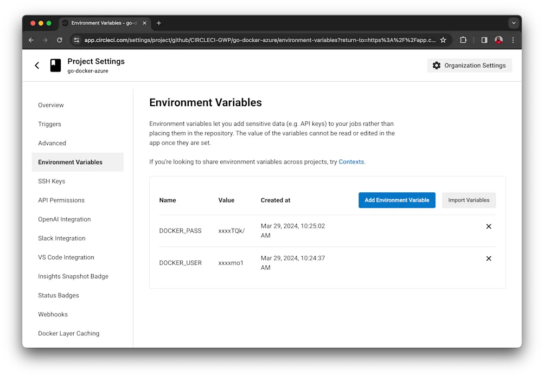Open the browser extensions puzzle icon

point(462,40)
